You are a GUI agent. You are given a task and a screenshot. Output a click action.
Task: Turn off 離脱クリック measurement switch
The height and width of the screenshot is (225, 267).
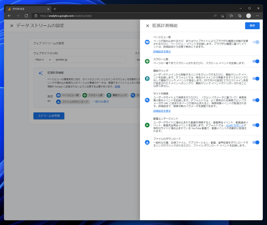pyautogui.click(x=256, y=79)
